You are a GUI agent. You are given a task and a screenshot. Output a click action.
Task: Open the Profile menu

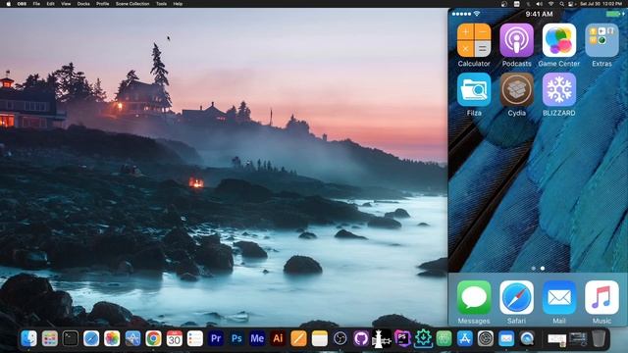[102, 4]
